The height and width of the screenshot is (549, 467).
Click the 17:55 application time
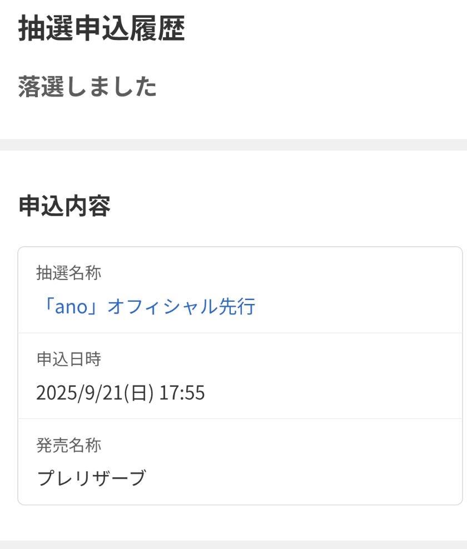(x=182, y=393)
